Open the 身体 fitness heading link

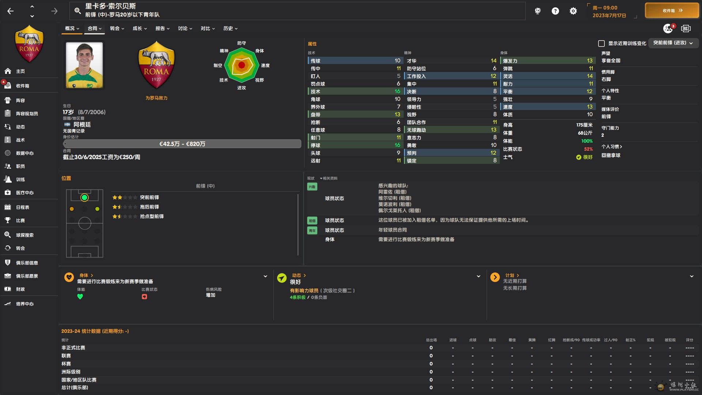click(x=86, y=275)
